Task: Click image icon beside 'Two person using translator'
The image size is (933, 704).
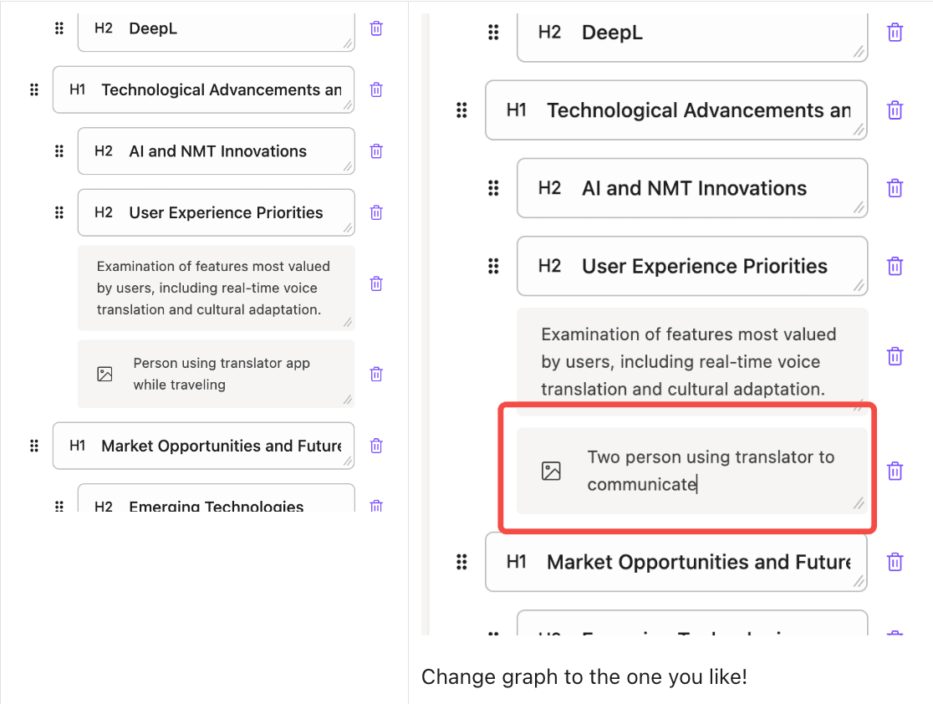Action: (x=551, y=471)
